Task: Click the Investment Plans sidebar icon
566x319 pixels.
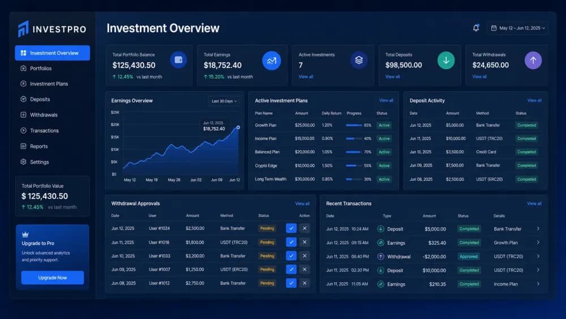Action: [23, 84]
